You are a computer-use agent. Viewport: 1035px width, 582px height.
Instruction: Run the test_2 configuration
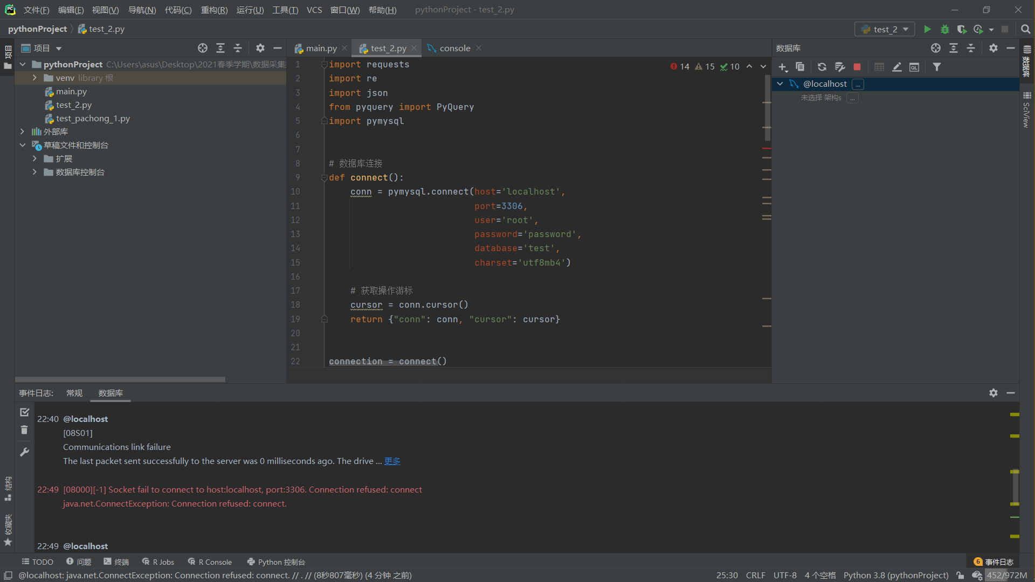tap(927, 29)
